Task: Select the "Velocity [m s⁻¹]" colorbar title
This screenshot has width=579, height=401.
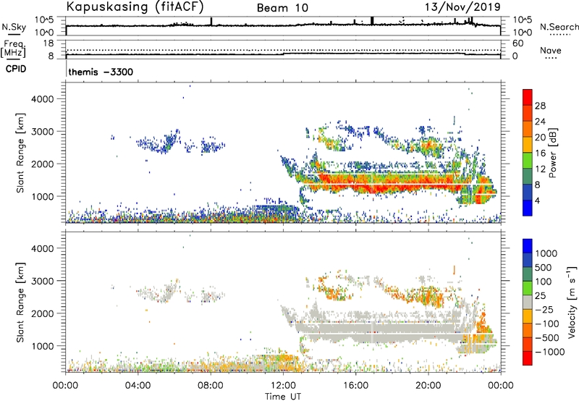Action: pos(572,301)
